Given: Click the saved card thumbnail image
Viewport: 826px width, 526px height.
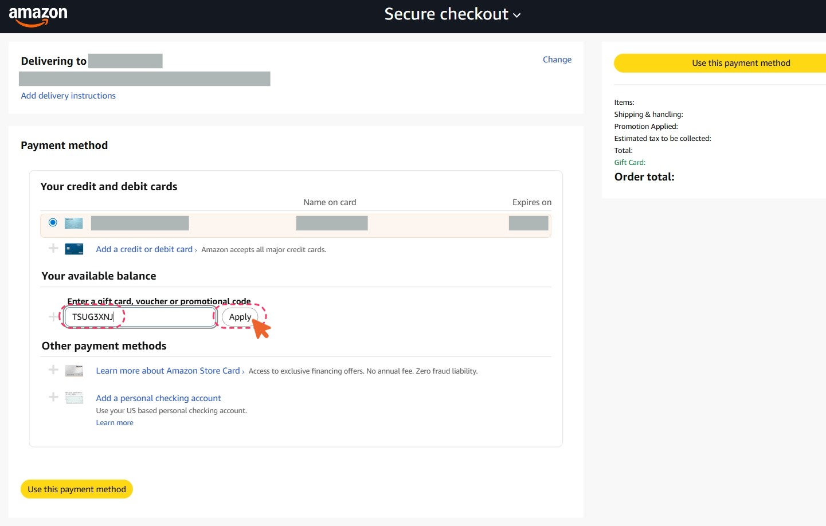Looking at the screenshot, I should [74, 223].
